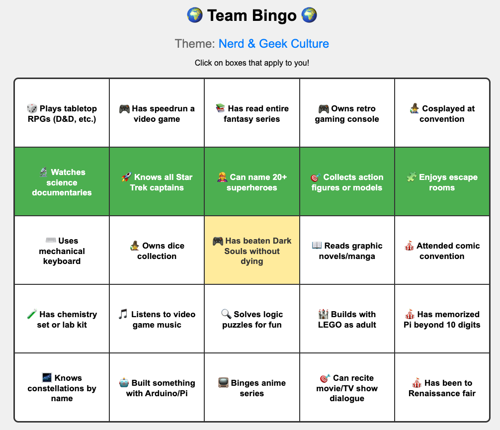Image resolution: width=500 pixels, height=430 pixels.
Task: Click the dice icon on tabletop RPGs box
Action: [32, 108]
